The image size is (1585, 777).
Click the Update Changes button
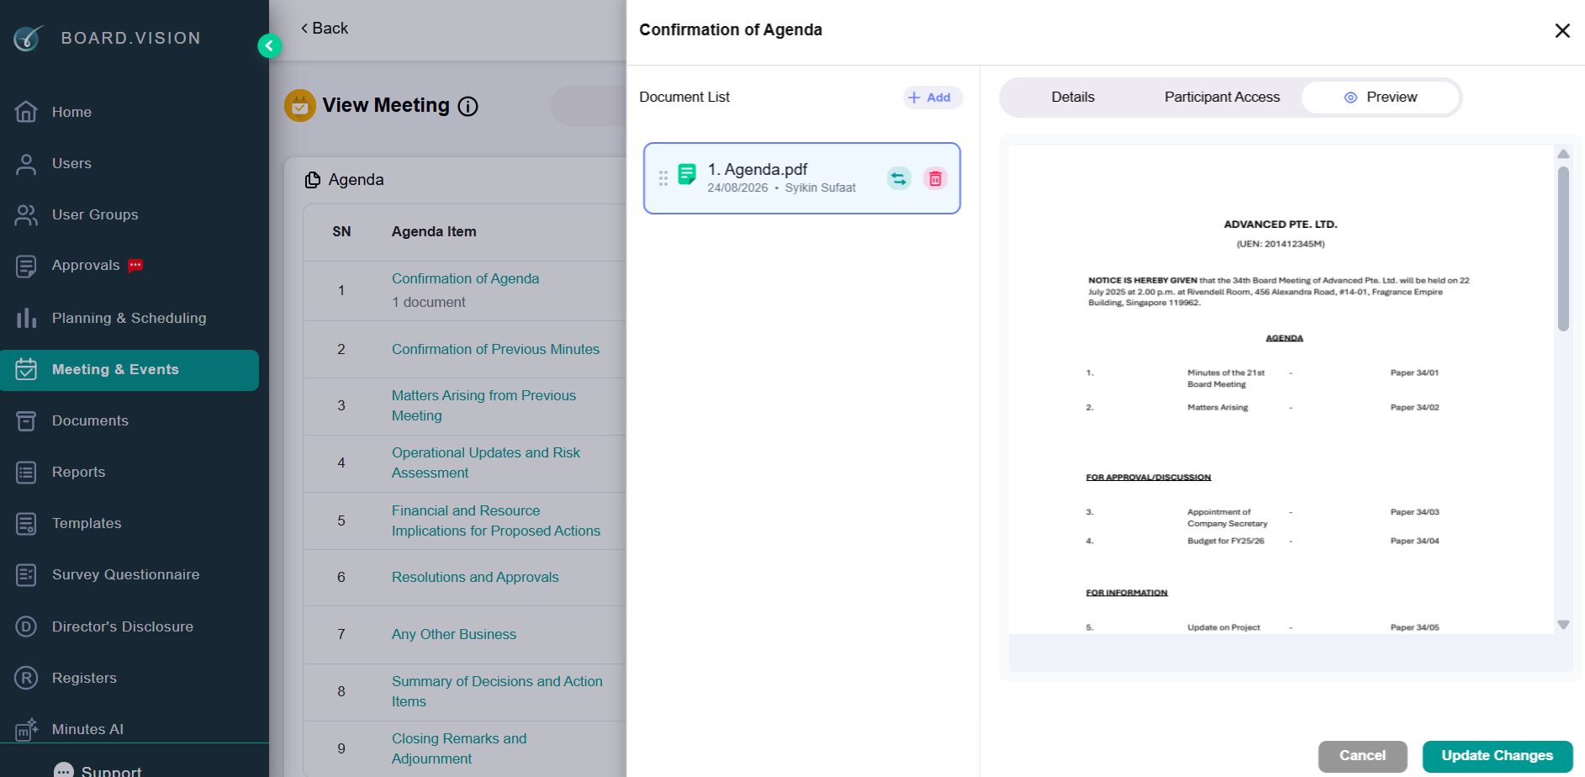pos(1497,756)
